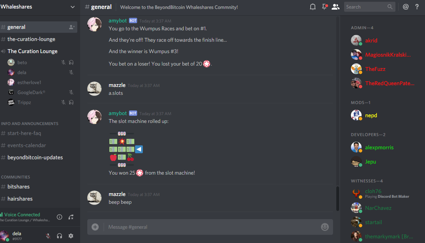The width and height of the screenshot is (425, 243).
Task: Collapse the INFO AND ANNOUNCEMENTS category
Action: (x=30, y=123)
